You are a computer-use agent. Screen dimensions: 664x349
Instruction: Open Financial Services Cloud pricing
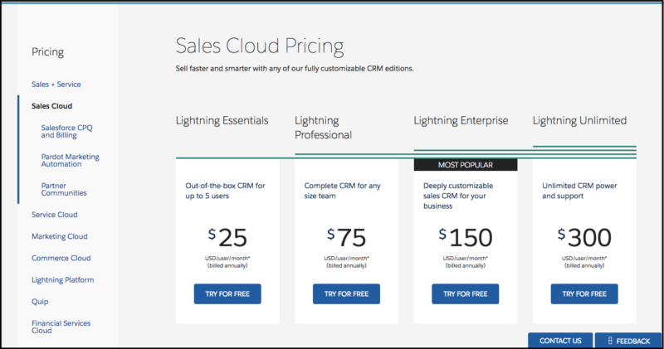click(61, 327)
